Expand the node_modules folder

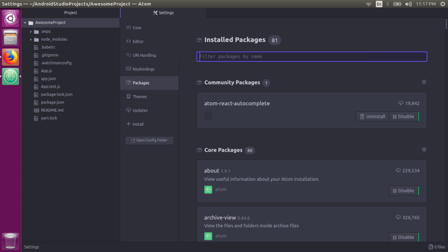point(30,39)
